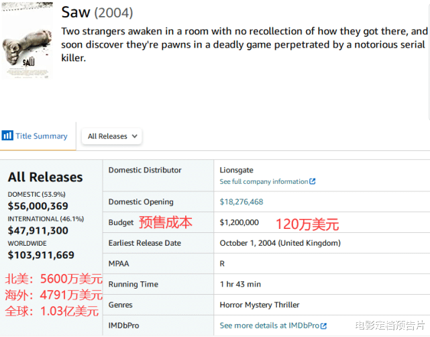
Task: Click the movie plot synopsis paragraph
Action: [x=245, y=44]
